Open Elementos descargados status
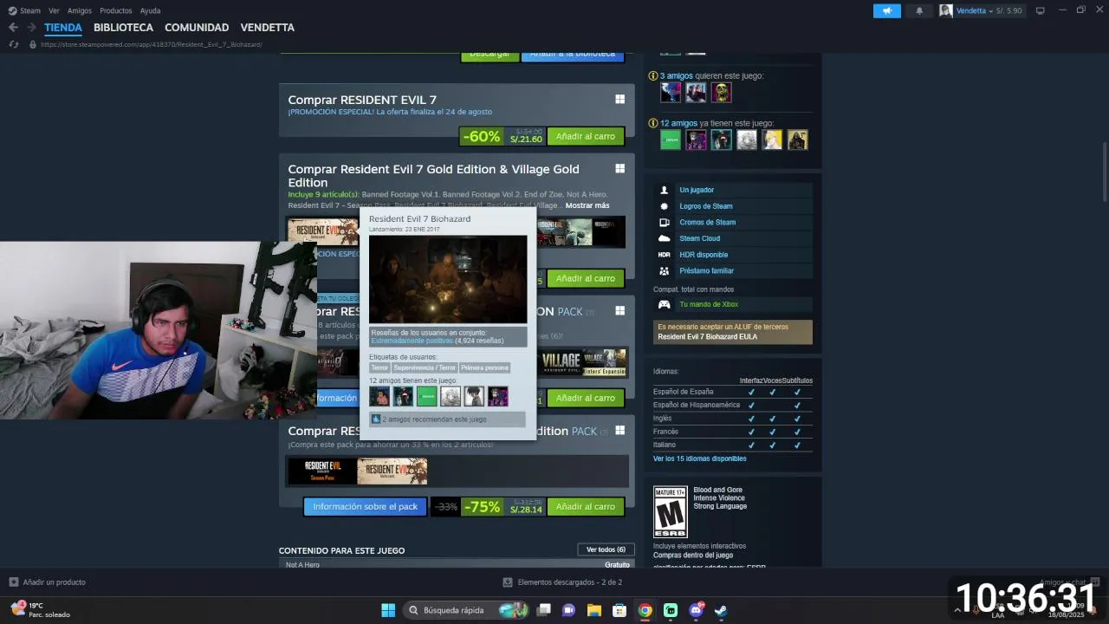Image resolution: width=1109 pixels, height=624 pixels. 569,582
